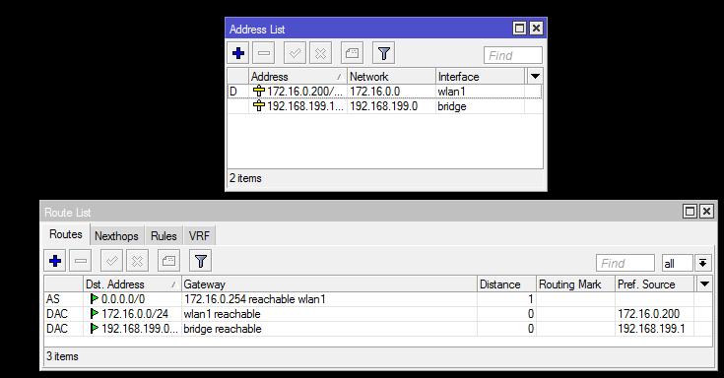Click gateway cell 'bridge reachable'
This screenshot has width=724, height=378.
(223, 329)
